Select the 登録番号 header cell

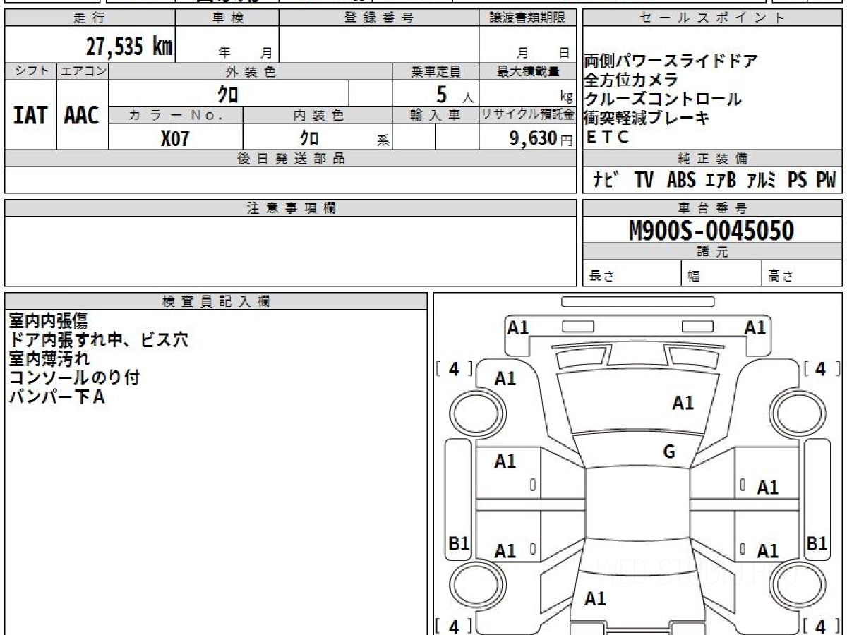tap(378, 18)
